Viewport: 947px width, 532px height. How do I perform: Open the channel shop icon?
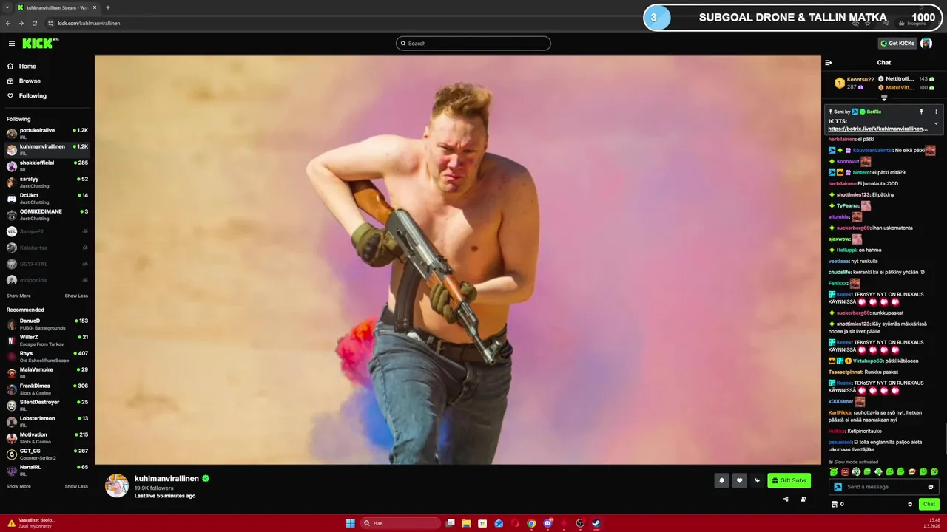coord(835,505)
